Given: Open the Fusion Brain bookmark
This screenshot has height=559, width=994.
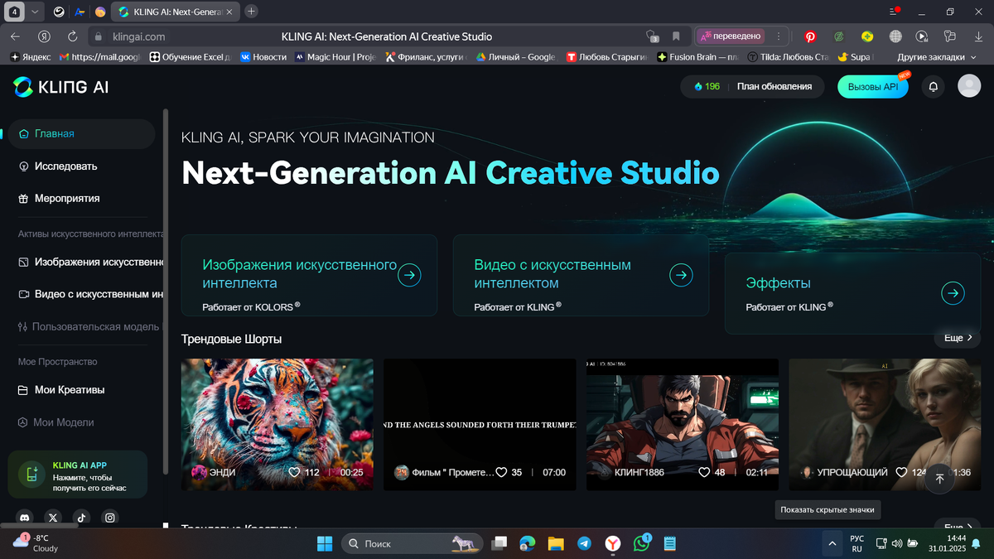Looking at the screenshot, I should (x=697, y=57).
